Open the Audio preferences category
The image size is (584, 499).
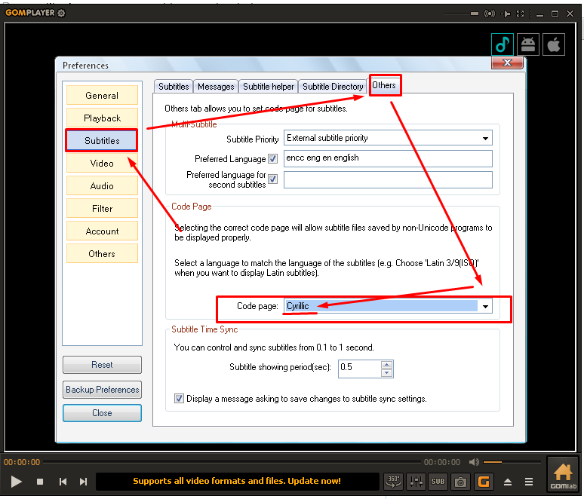[x=102, y=186]
